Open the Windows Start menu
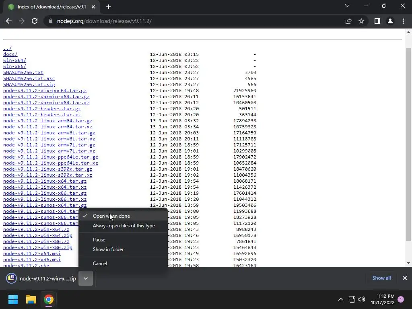The width and height of the screenshot is (412, 309). coord(13,299)
